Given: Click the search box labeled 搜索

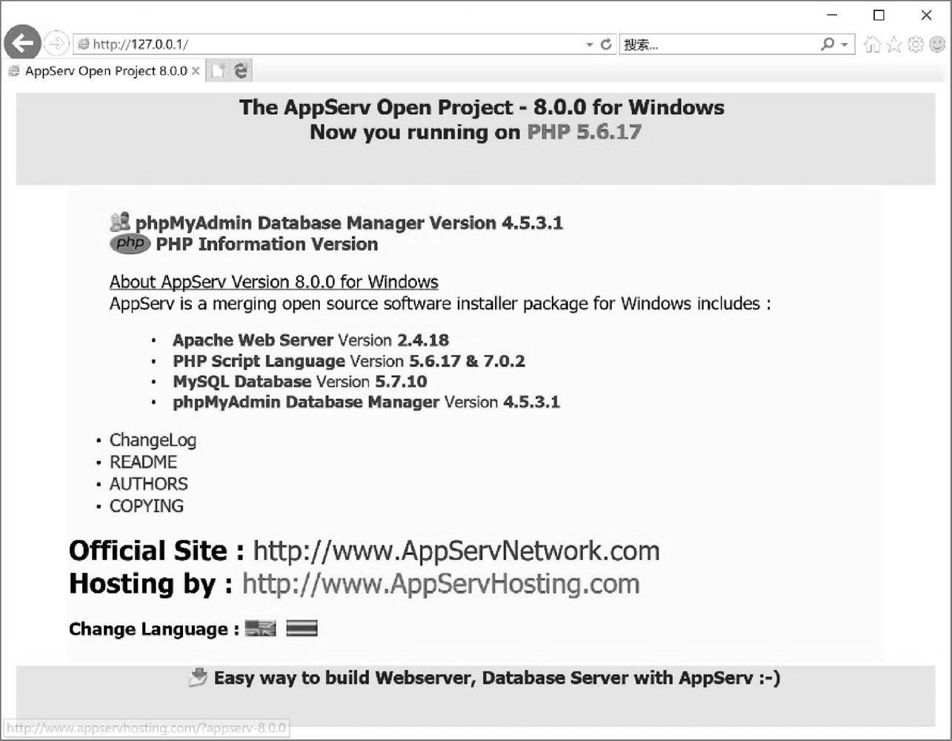Looking at the screenshot, I should coord(719,44).
